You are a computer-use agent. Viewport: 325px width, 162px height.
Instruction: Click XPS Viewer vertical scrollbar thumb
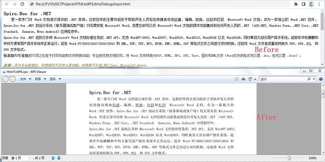[x=323, y=94]
